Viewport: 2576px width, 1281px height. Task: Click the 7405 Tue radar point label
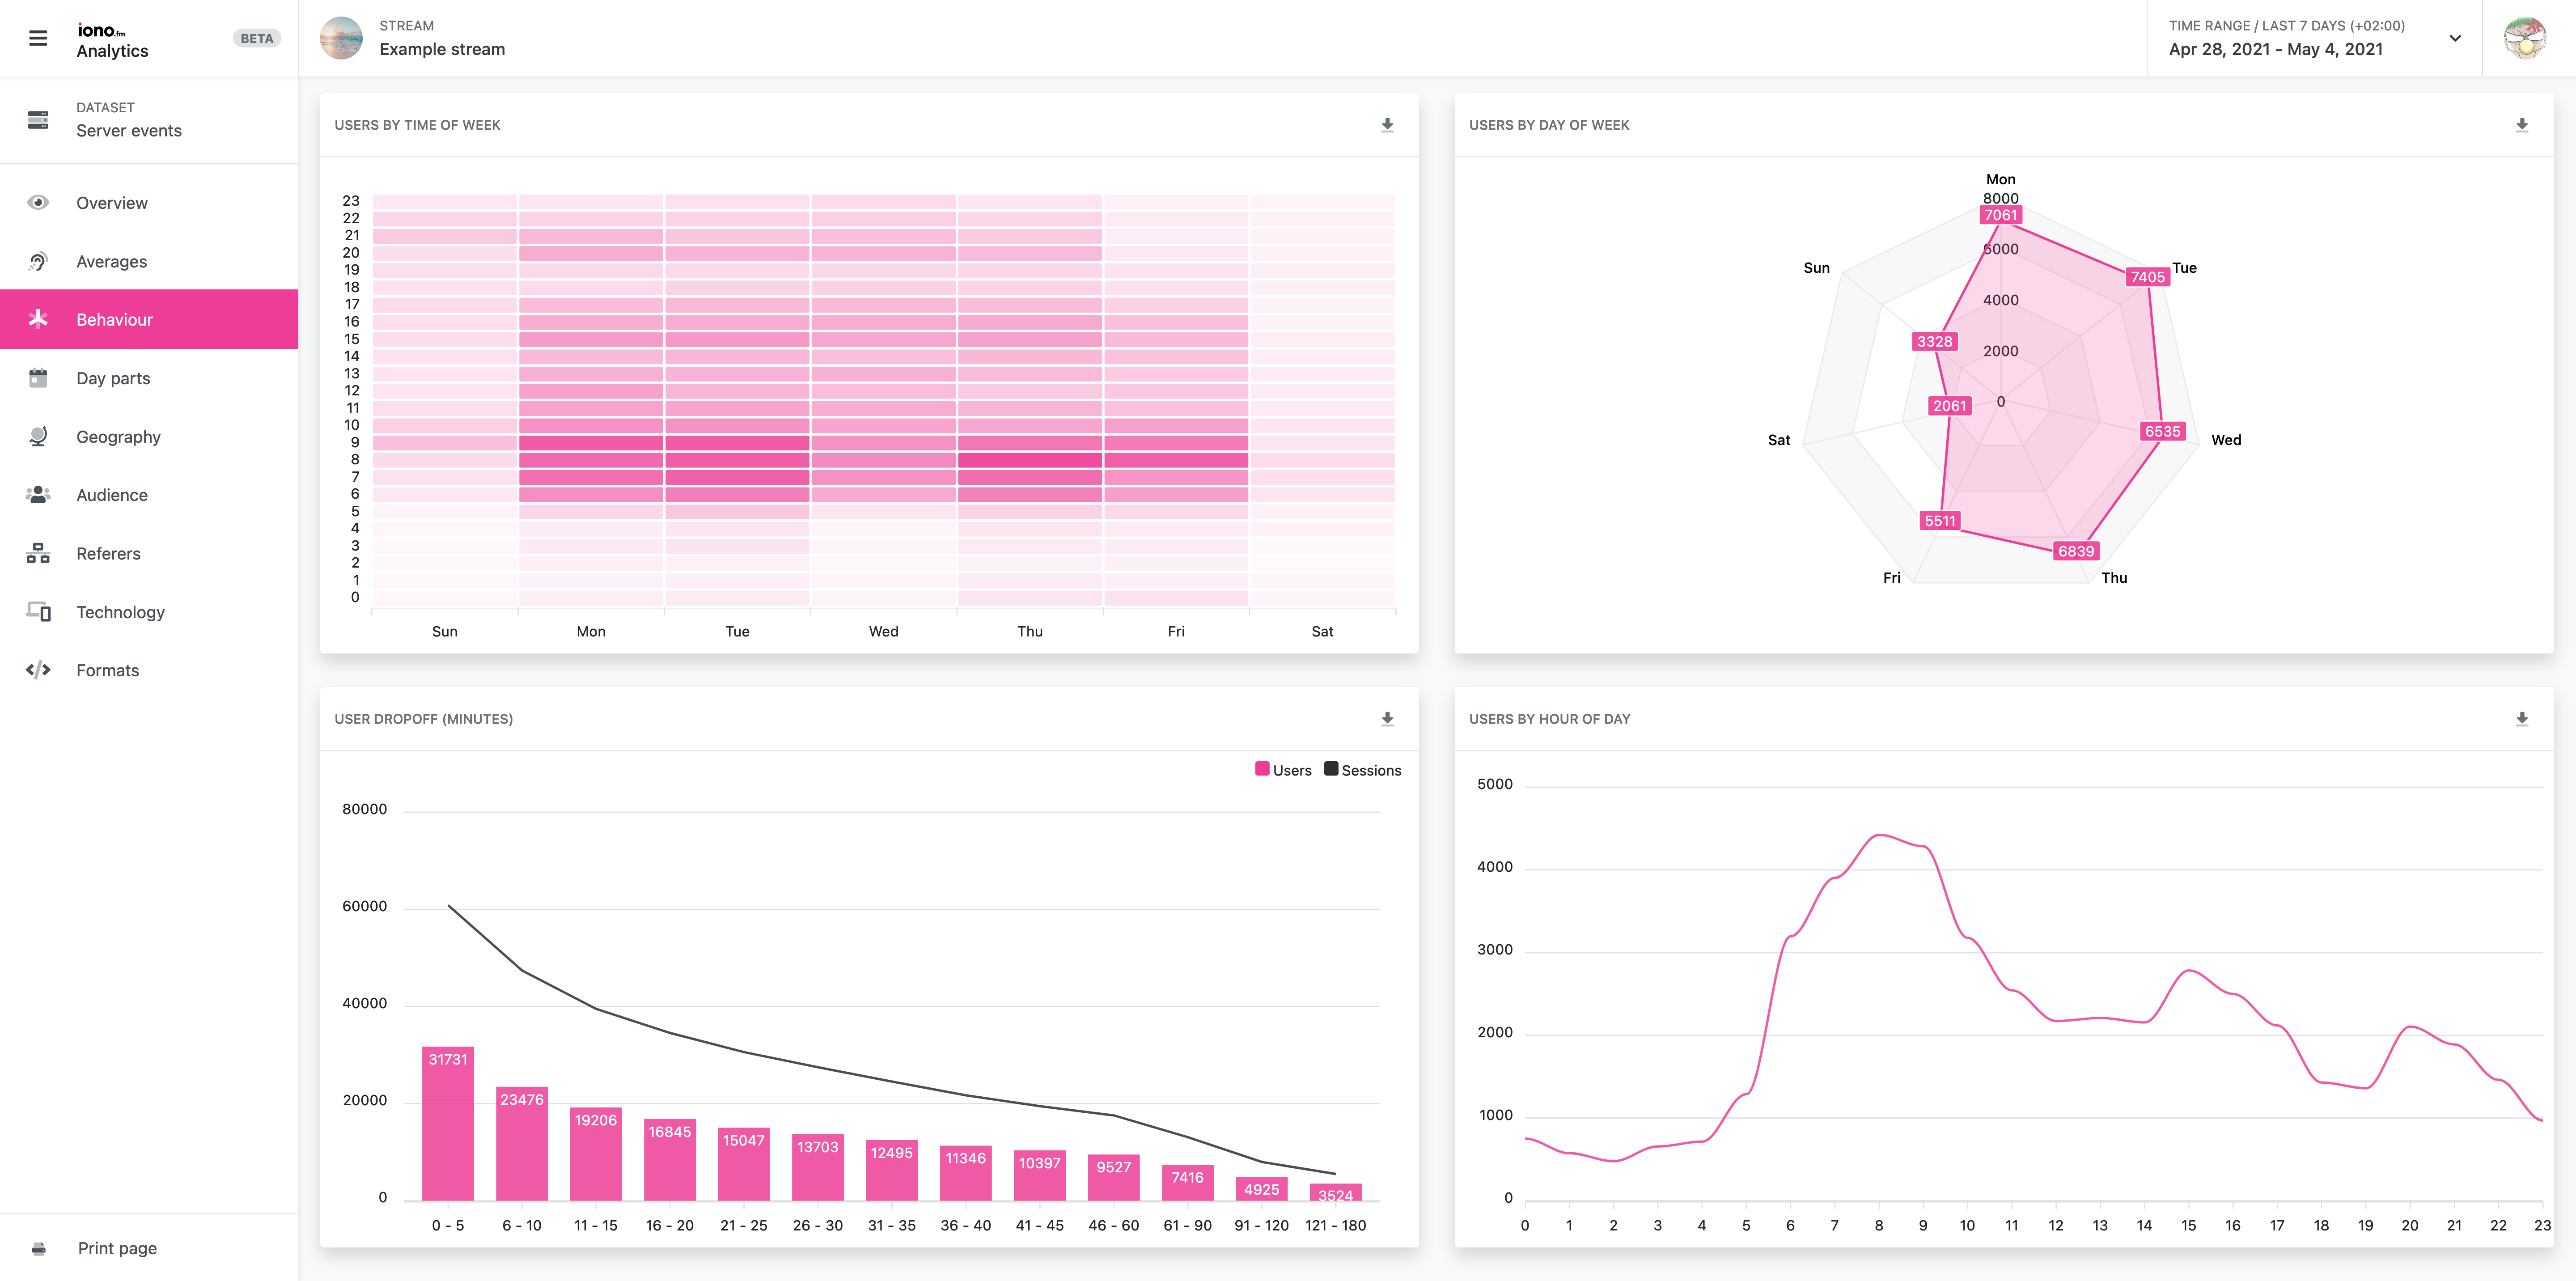click(2147, 277)
